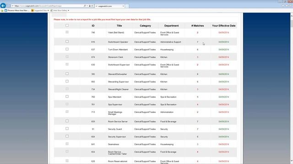Check the Security Guard row checkbox
The height and width of the screenshot is (164, 293).
tap(67, 128)
